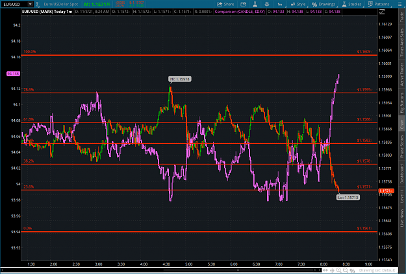Screen dimensions: 406x274
Task: Expand the EUR/USD symbol dropdown arrow
Action: [x=31, y=4]
